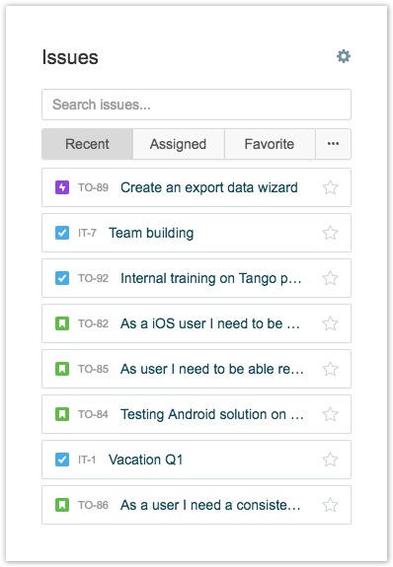Open the Testing Android solution issue
The image size is (393, 567).
click(212, 414)
